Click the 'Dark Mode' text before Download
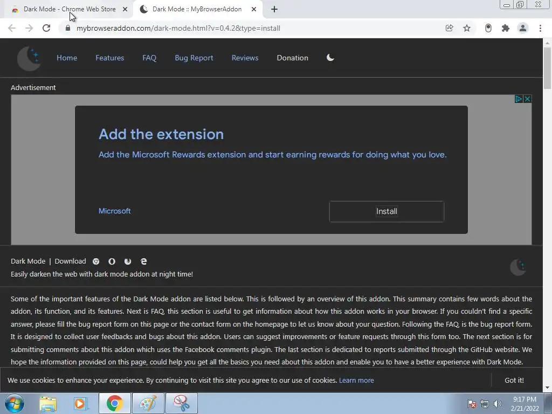This screenshot has width=552, height=414. [28, 261]
